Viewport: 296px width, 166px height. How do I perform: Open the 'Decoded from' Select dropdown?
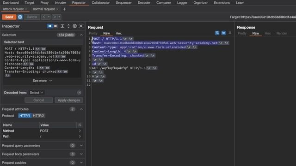[x=37, y=93]
